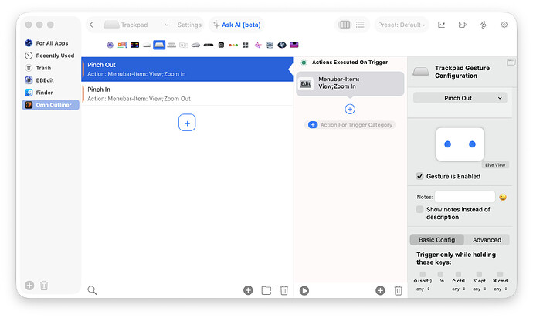Viewport: 533px width, 318px height.
Task: Expand the Preset: Default dropdown
Action: pyautogui.click(x=402, y=25)
